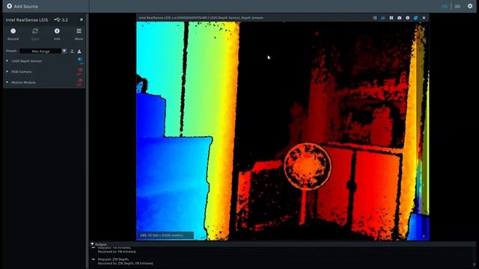Screen dimensions: 479x269
Task: Click the L500 Depth Sensor label
Action: point(27,61)
